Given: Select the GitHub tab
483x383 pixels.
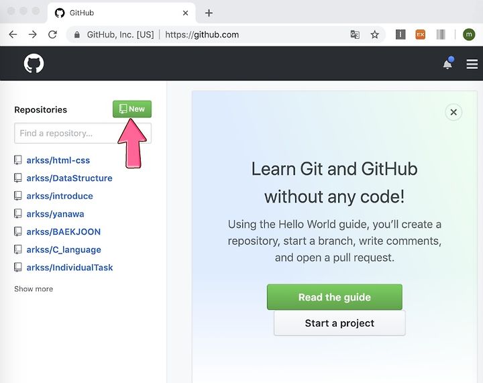Looking at the screenshot, I should (121, 13).
